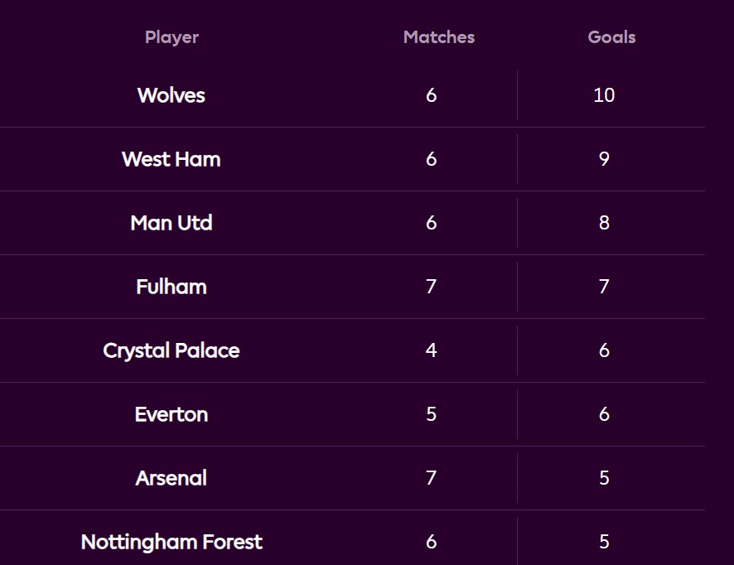Screen dimensions: 734x565
Task: Click Wolves' goals value of 10
Action: [x=604, y=95]
